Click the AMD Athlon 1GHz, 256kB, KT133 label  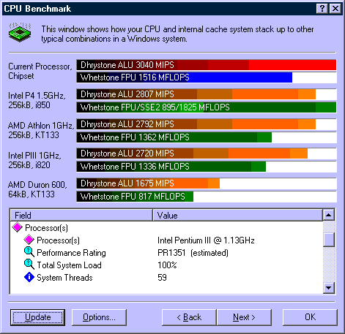(41, 130)
